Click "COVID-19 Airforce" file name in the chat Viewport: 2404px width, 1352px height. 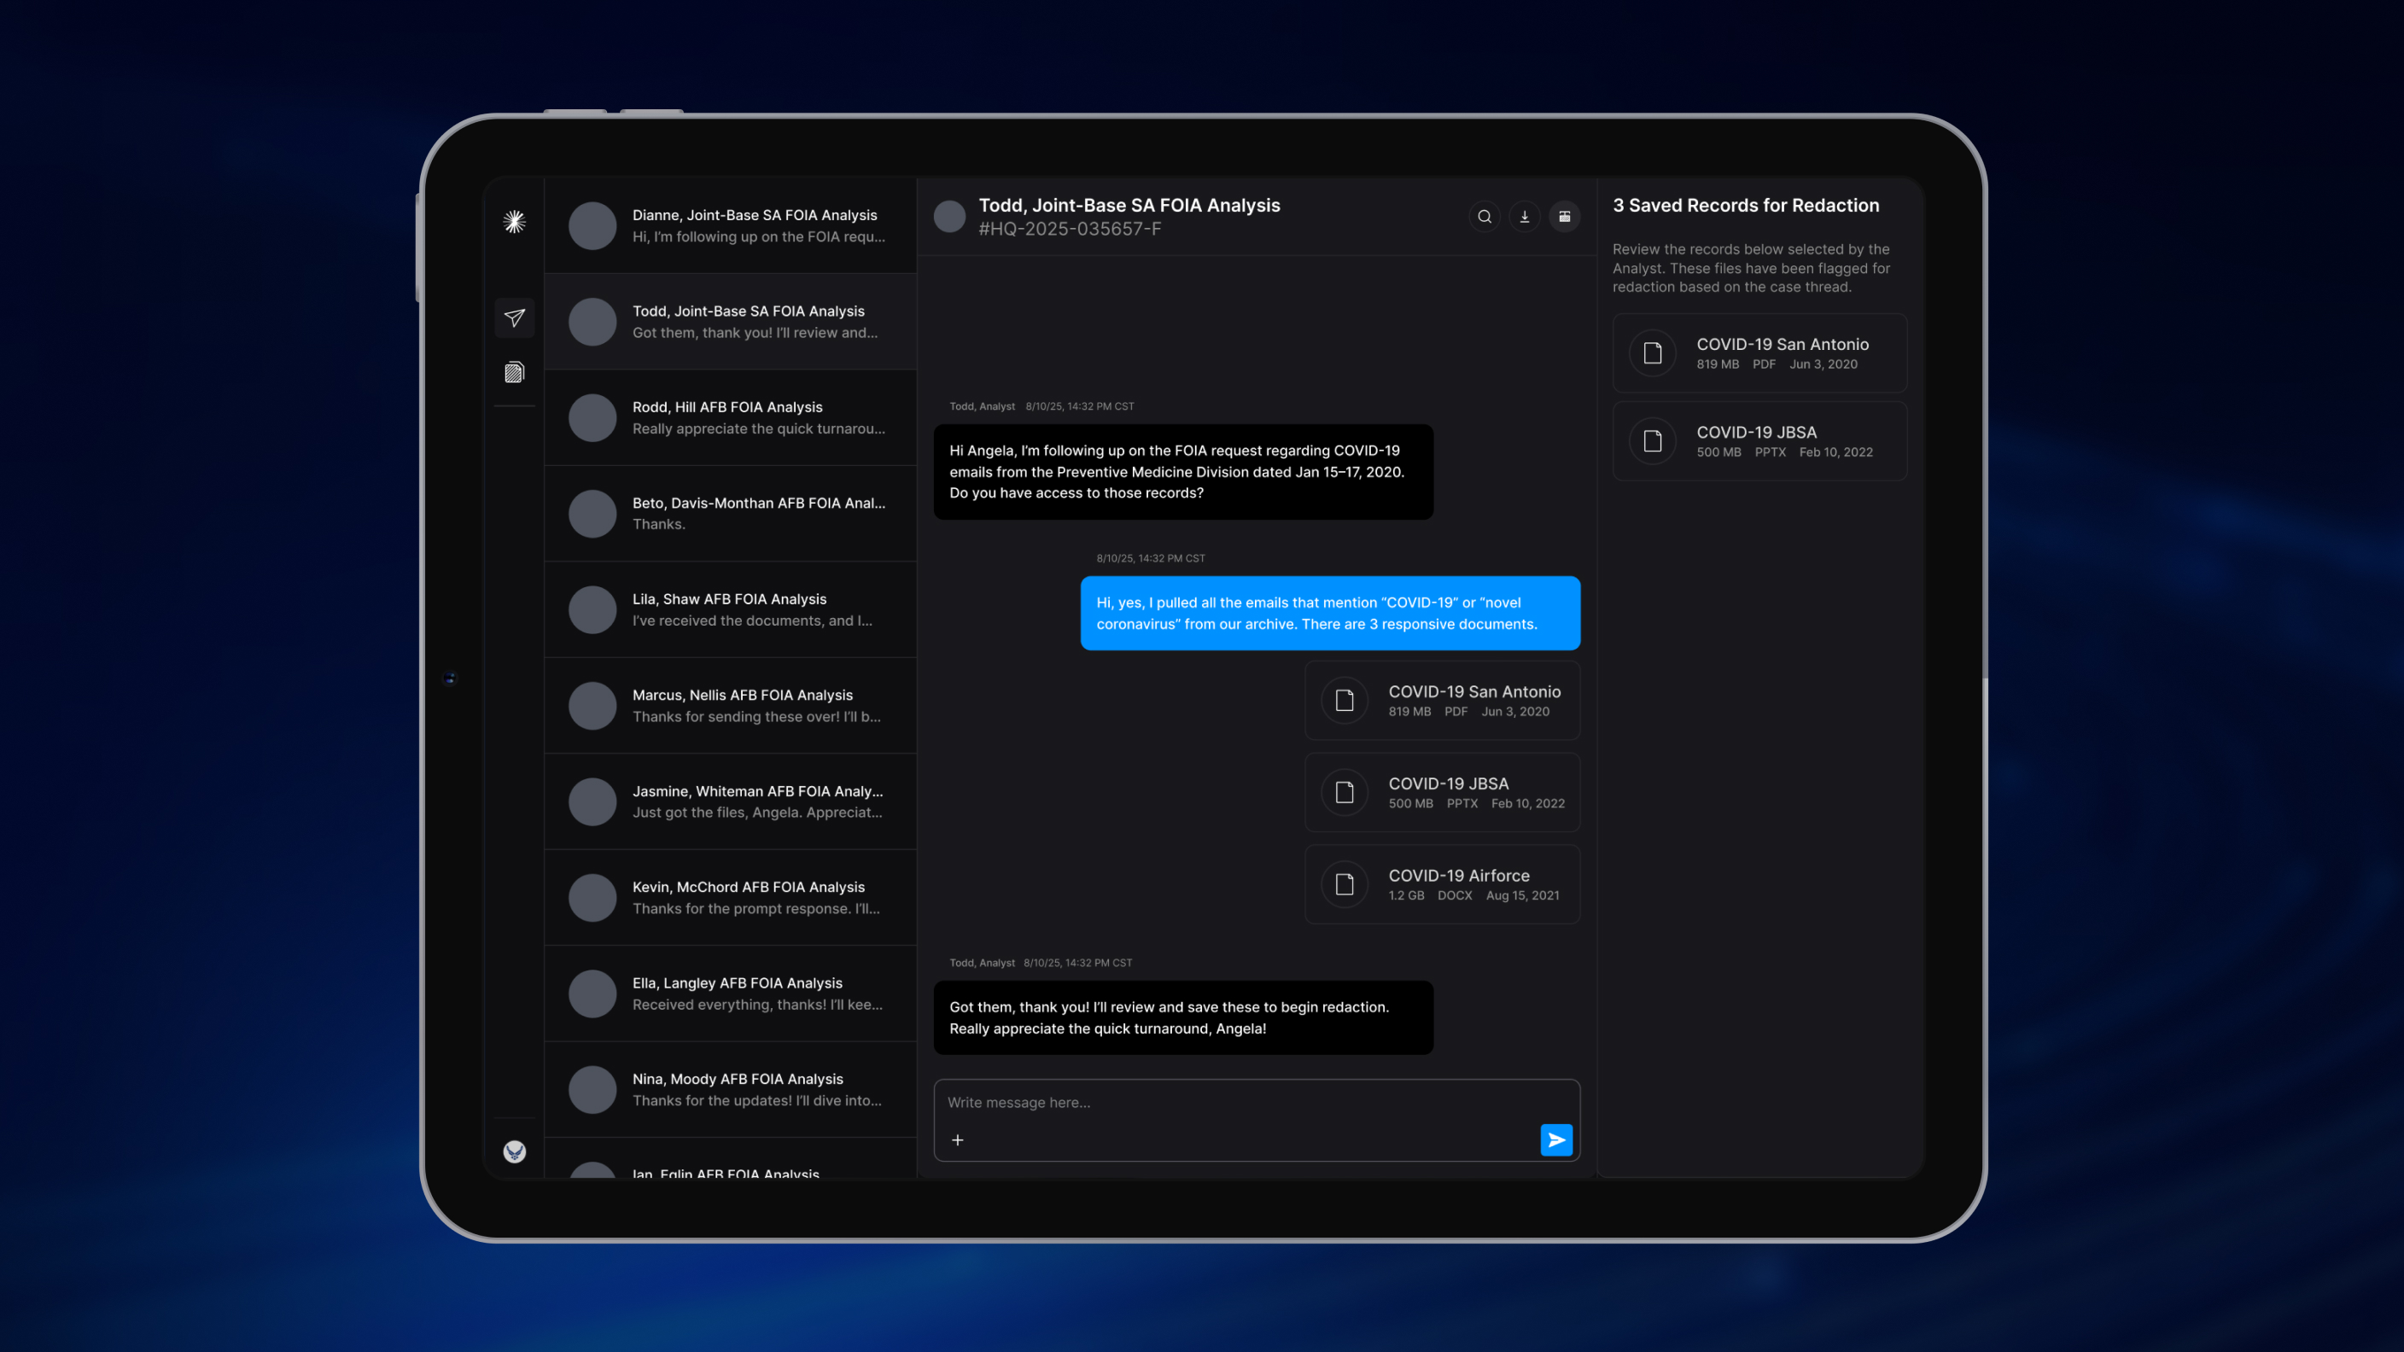coord(1459,875)
